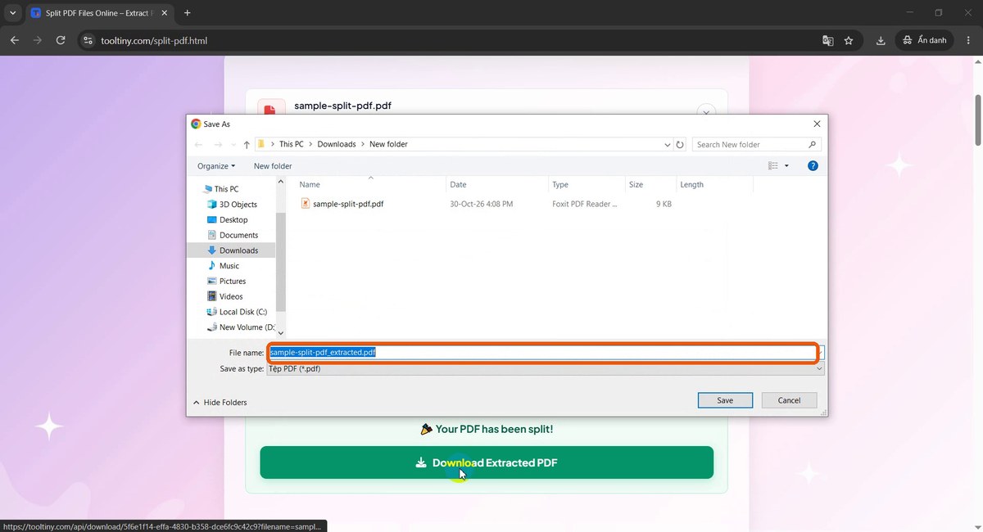This screenshot has width=983, height=532.
Task: Click the translate page icon
Action: (828, 40)
